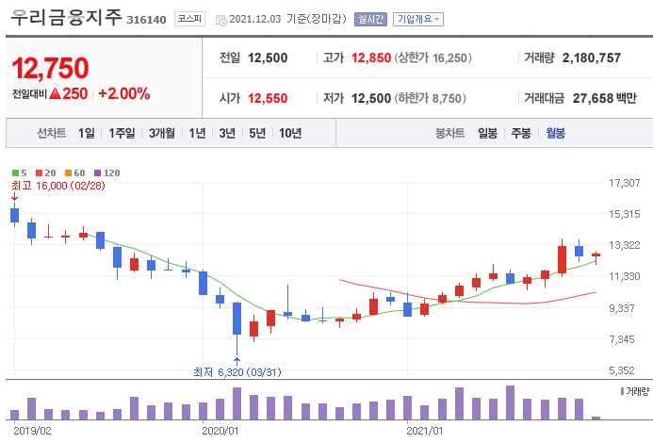Click the 17,307 price axis label
Screen dimensions: 653x443
[x=625, y=183]
